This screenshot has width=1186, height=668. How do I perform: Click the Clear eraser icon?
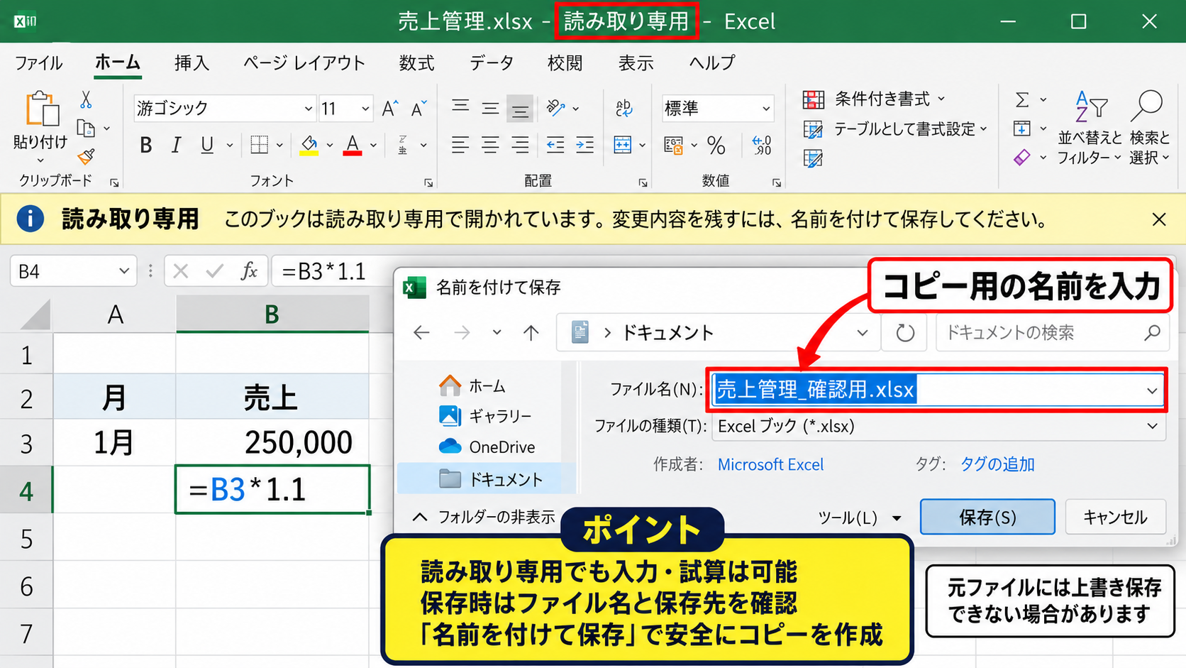click(1022, 158)
